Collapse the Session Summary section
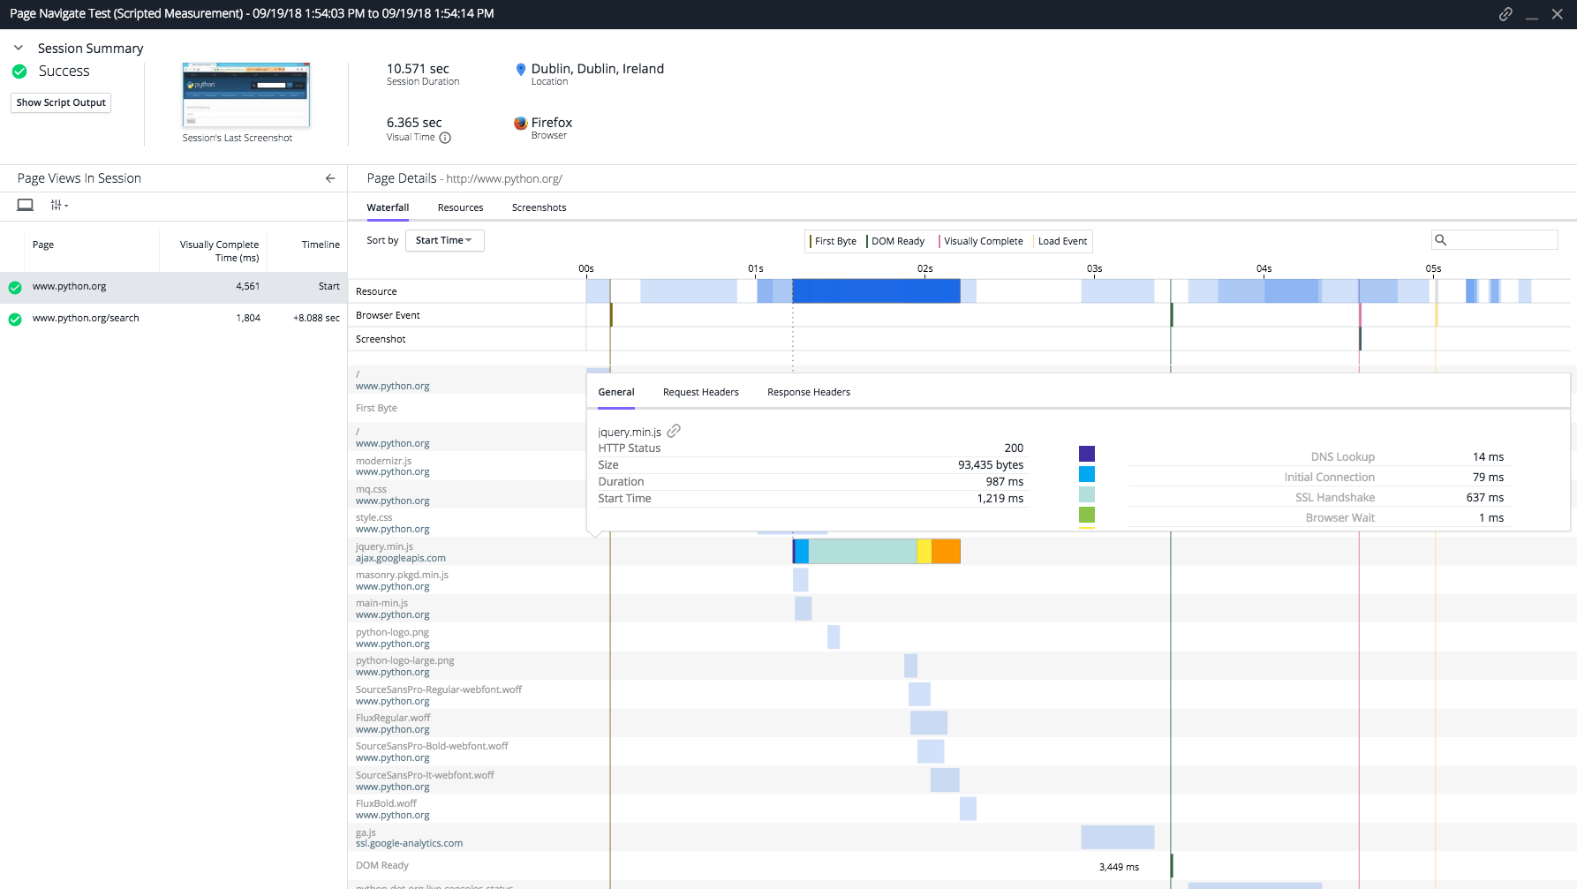Viewport: 1577px width, 889px height. point(19,48)
